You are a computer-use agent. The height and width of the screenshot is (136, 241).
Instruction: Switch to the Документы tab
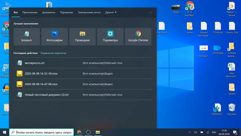click(49, 12)
